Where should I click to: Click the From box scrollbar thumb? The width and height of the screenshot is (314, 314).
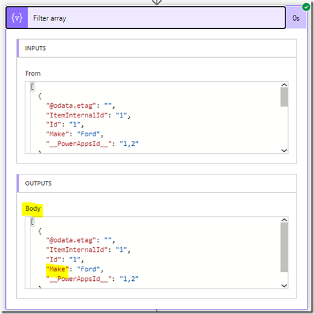284,97
